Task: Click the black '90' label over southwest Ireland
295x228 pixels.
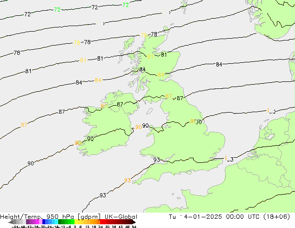Action: coord(90,139)
